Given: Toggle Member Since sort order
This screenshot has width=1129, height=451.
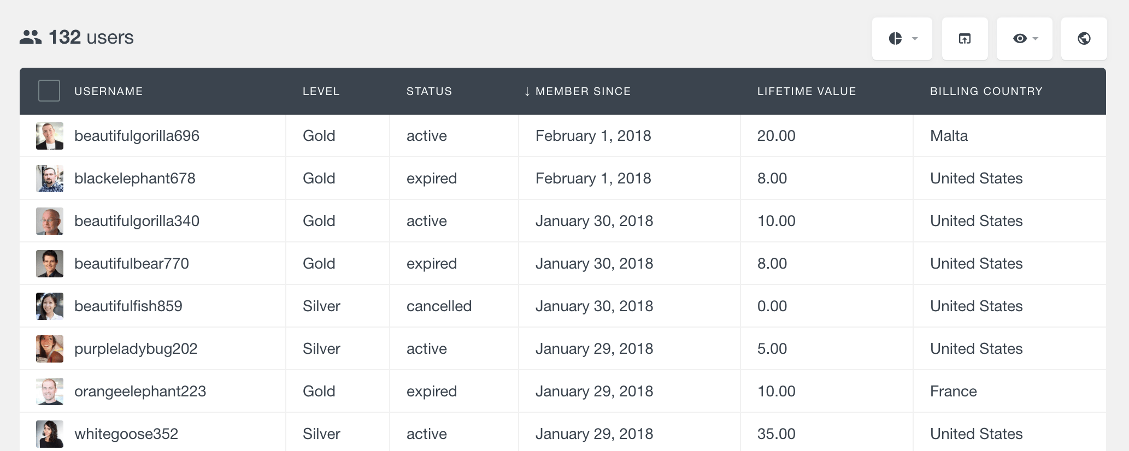Looking at the screenshot, I should (x=583, y=91).
